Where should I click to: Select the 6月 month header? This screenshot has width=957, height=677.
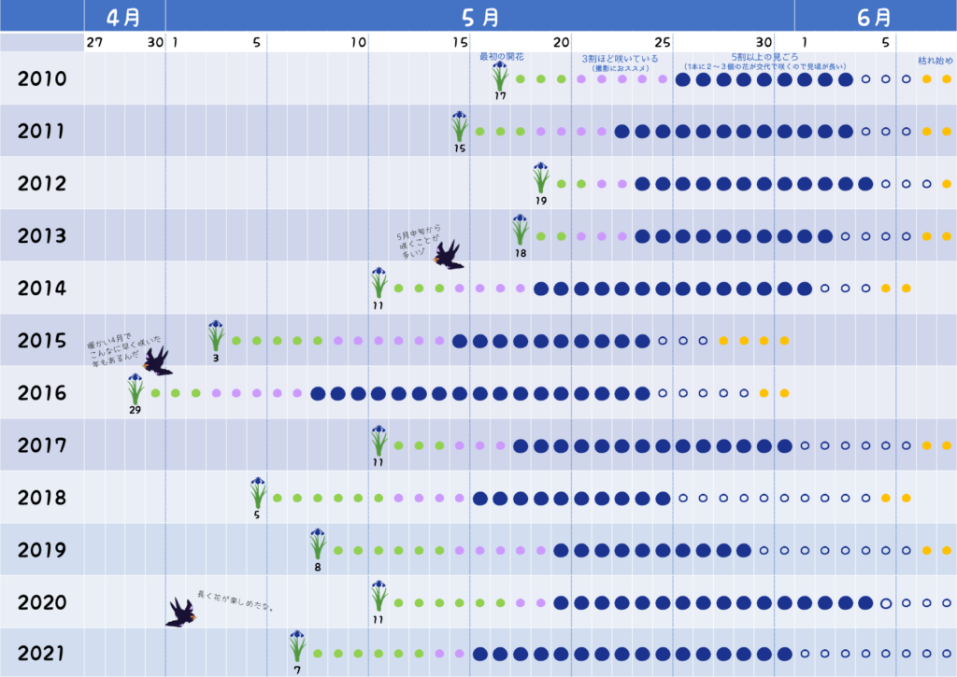pyautogui.click(x=874, y=16)
